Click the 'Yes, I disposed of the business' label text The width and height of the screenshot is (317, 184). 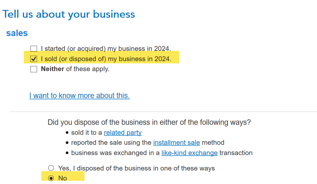pyautogui.click(x=136, y=168)
